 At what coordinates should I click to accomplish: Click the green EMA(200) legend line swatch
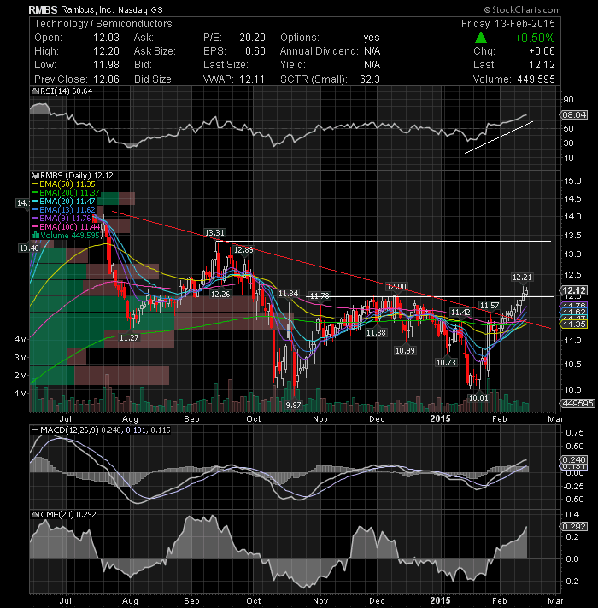[35, 193]
